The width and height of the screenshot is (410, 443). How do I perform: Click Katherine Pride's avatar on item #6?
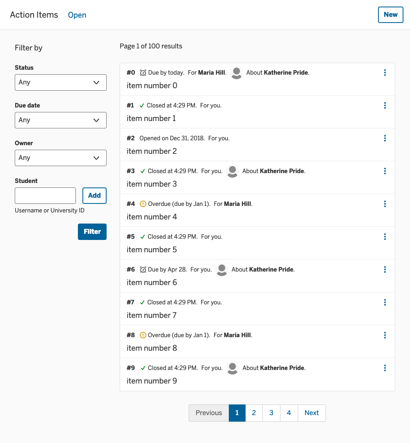tap(222, 269)
